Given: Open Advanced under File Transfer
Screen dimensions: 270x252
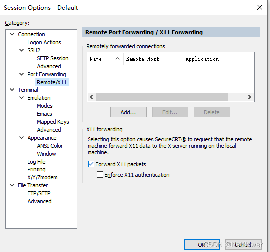Looking at the screenshot, I should [x=39, y=201].
